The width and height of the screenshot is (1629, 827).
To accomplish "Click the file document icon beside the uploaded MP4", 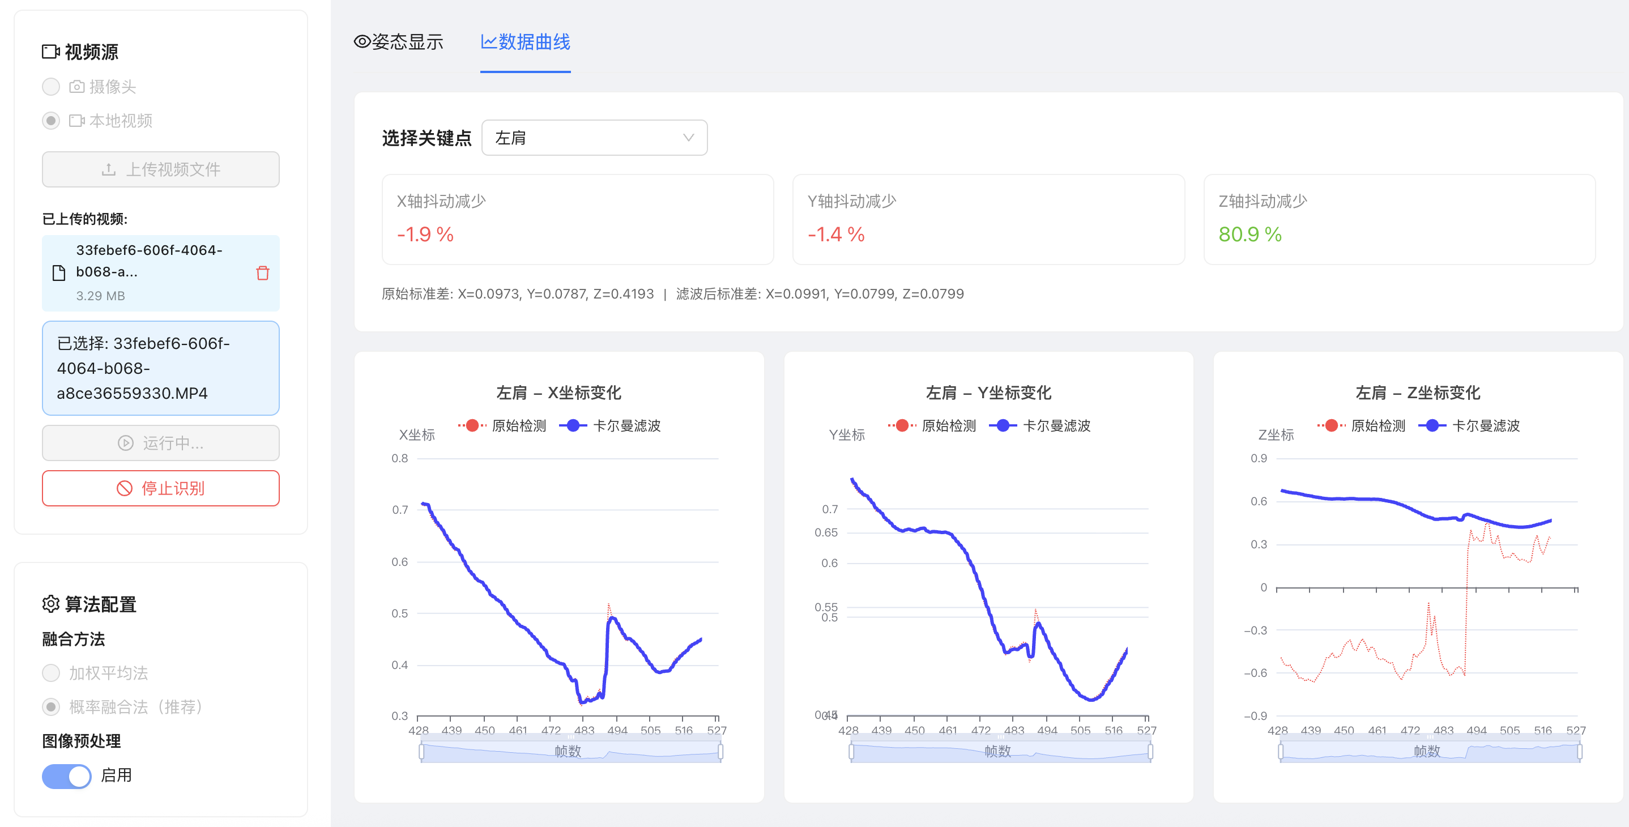I will pyautogui.click(x=58, y=273).
